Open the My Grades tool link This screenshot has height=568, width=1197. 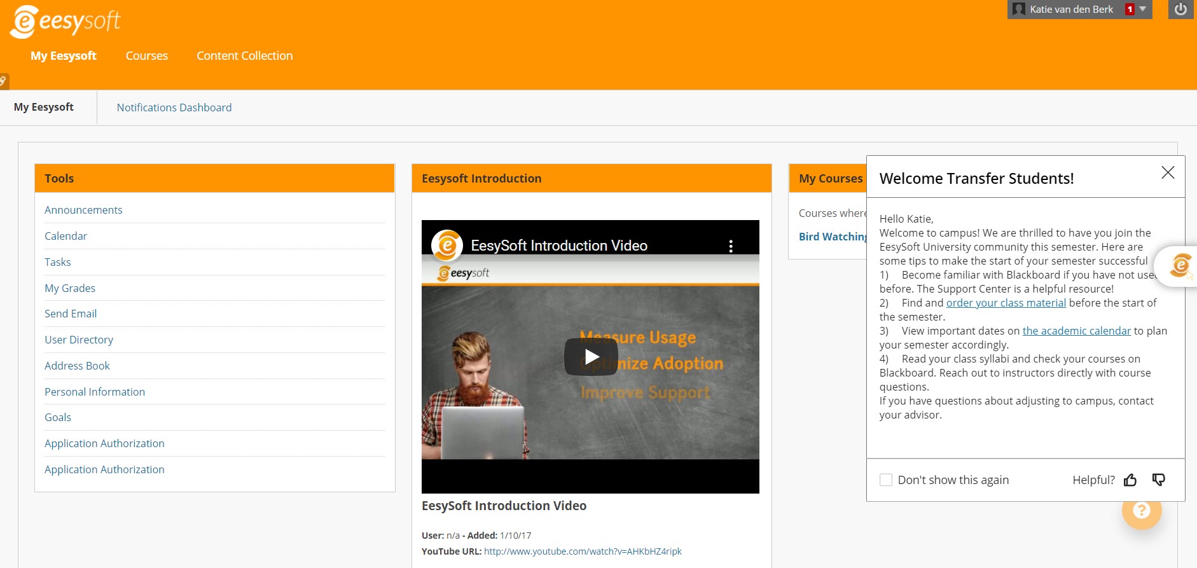[70, 288]
